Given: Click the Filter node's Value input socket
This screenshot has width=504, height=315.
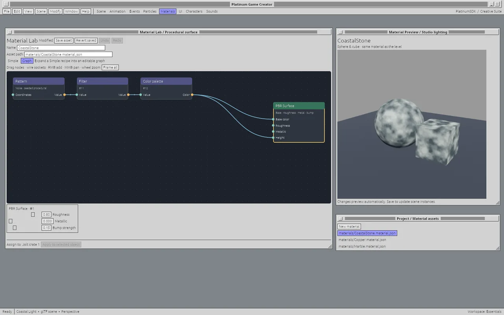Looking at the screenshot, I should tap(77, 95).
